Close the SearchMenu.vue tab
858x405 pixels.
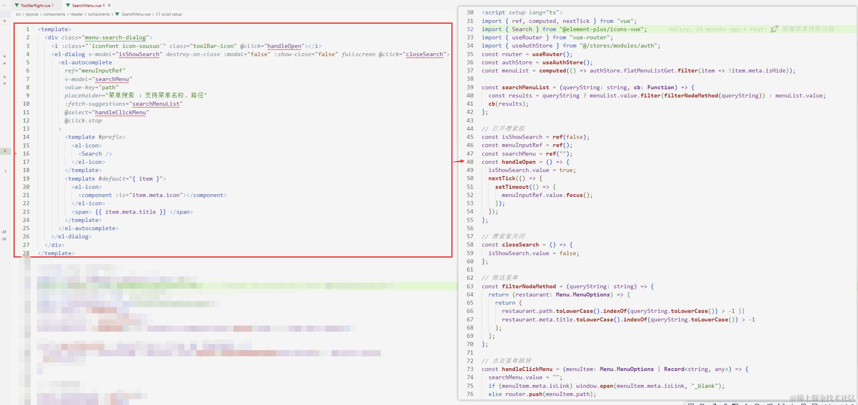click(109, 5)
